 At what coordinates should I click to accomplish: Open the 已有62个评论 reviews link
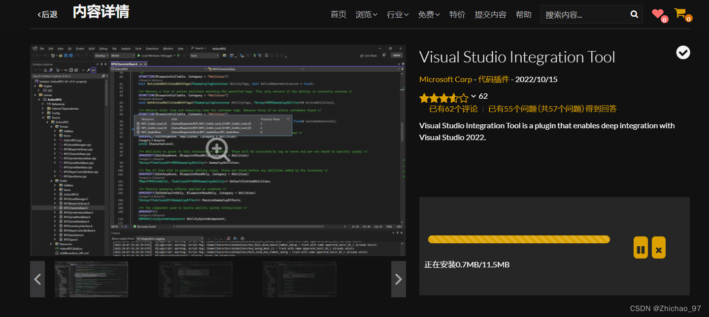click(x=453, y=109)
